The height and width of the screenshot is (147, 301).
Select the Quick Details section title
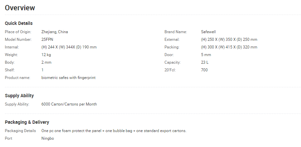click(x=19, y=23)
